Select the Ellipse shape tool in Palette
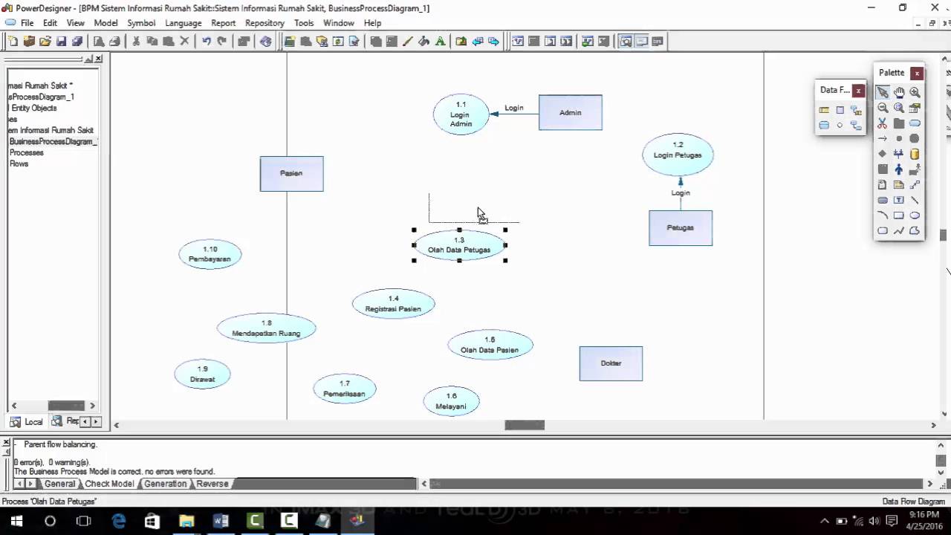951x535 pixels. click(915, 215)
